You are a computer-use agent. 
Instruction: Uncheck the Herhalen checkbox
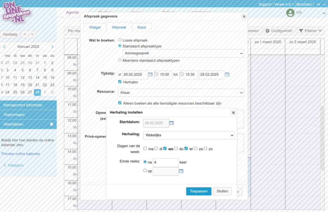tap(120, 82)
